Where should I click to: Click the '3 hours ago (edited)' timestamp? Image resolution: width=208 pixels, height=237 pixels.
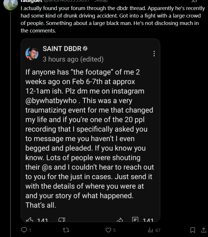click(x=73, y=59)
